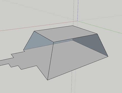Click the thin blue strip below the top face's front edge

(63, 41)
